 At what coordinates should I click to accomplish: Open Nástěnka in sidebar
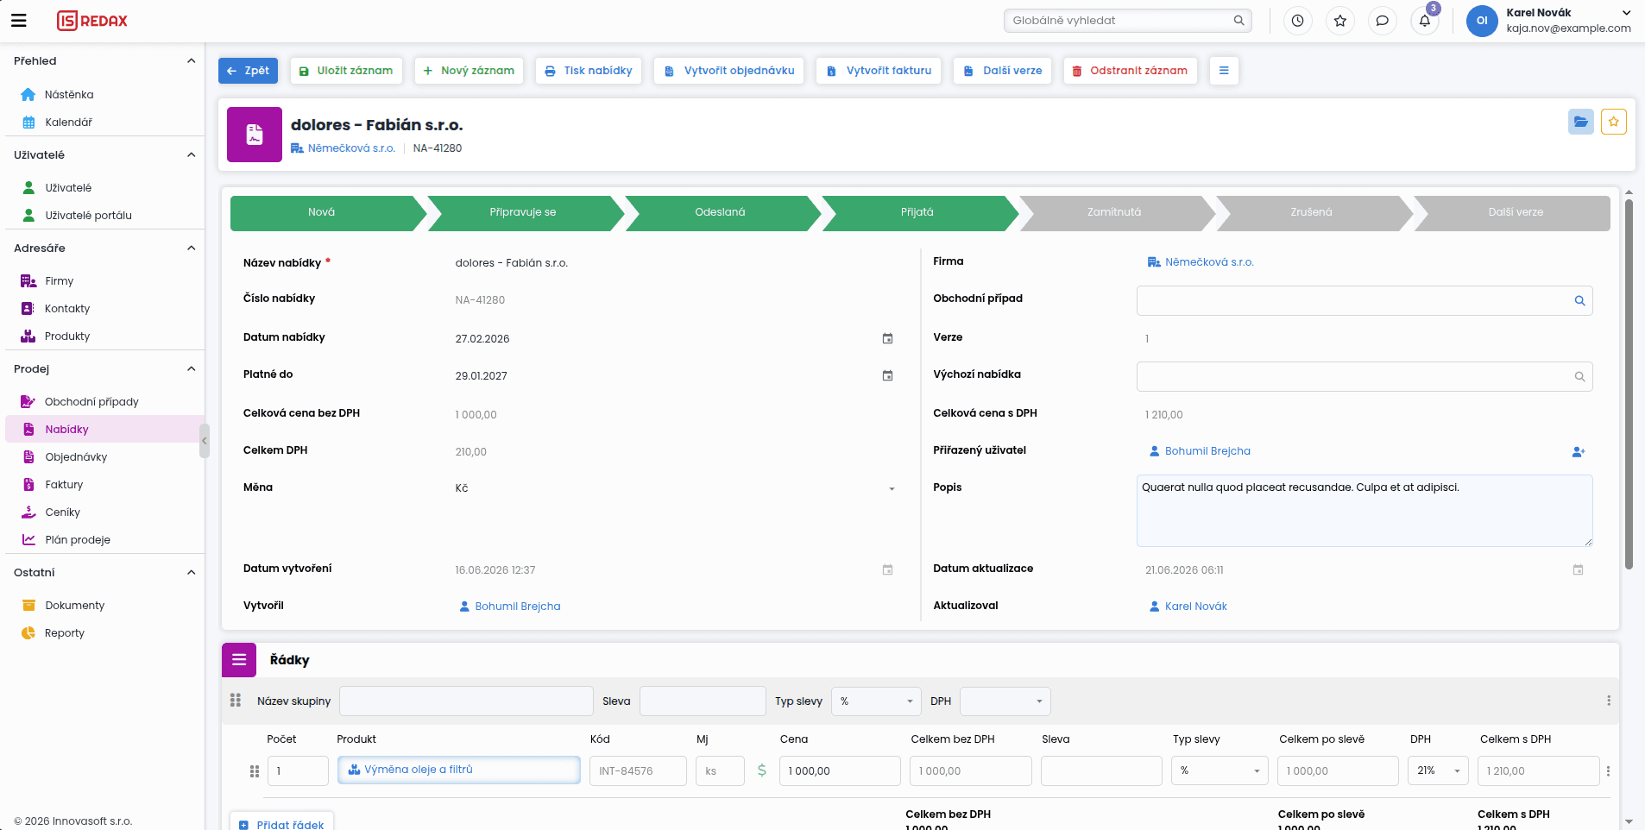pyautogui.click(x=69, y=95)
